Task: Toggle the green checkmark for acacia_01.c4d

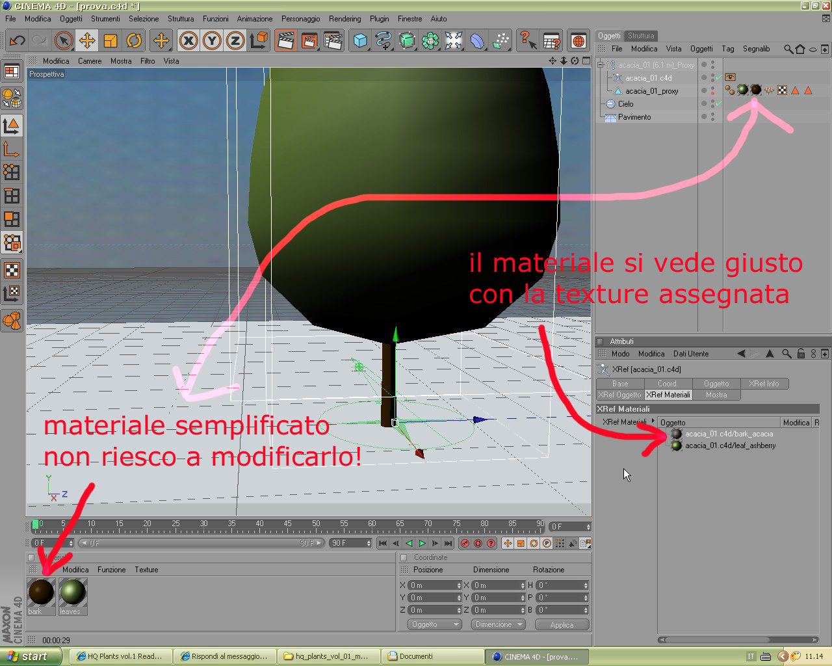Action: 718,78
